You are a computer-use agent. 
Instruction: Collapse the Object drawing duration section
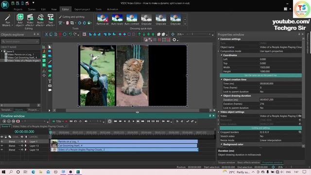222,96
